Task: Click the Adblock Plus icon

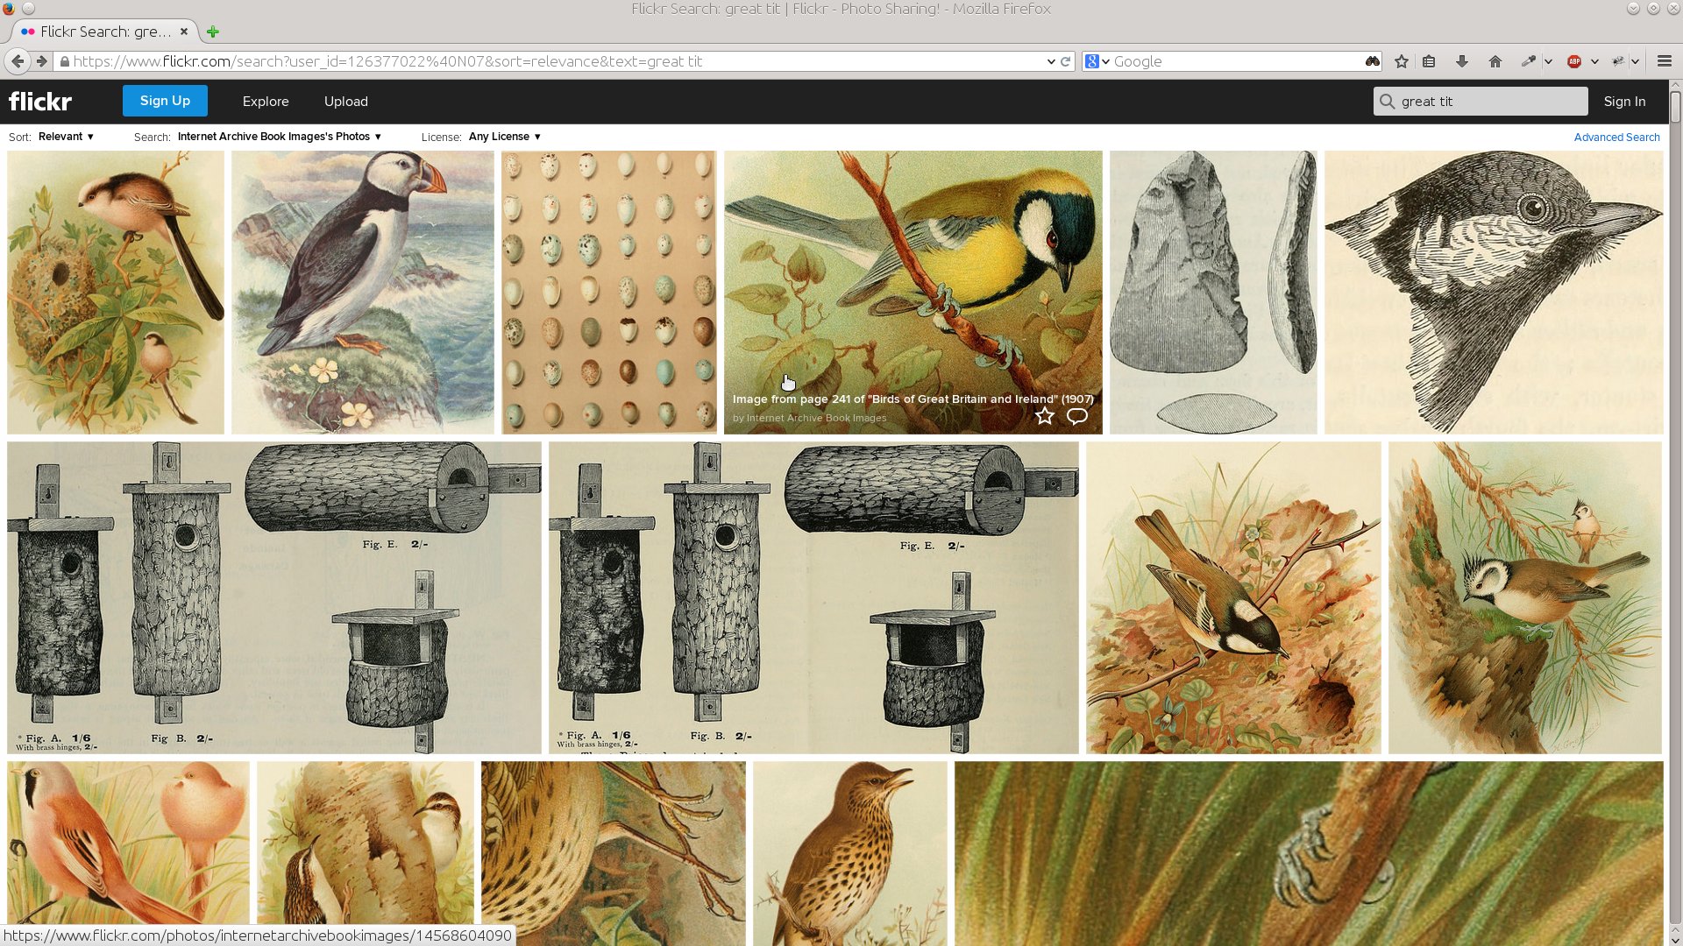Action: pos(1574,61)
